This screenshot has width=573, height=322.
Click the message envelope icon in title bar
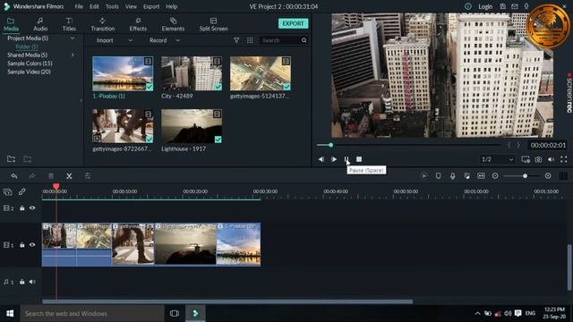coord(515,6)
